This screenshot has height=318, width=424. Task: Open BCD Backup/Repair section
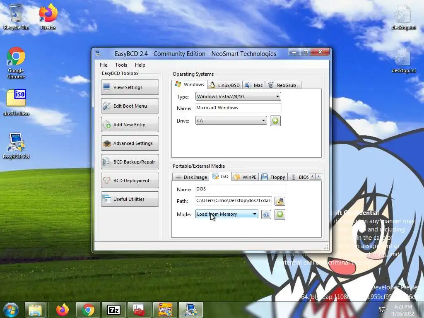(x=130, y=162)
